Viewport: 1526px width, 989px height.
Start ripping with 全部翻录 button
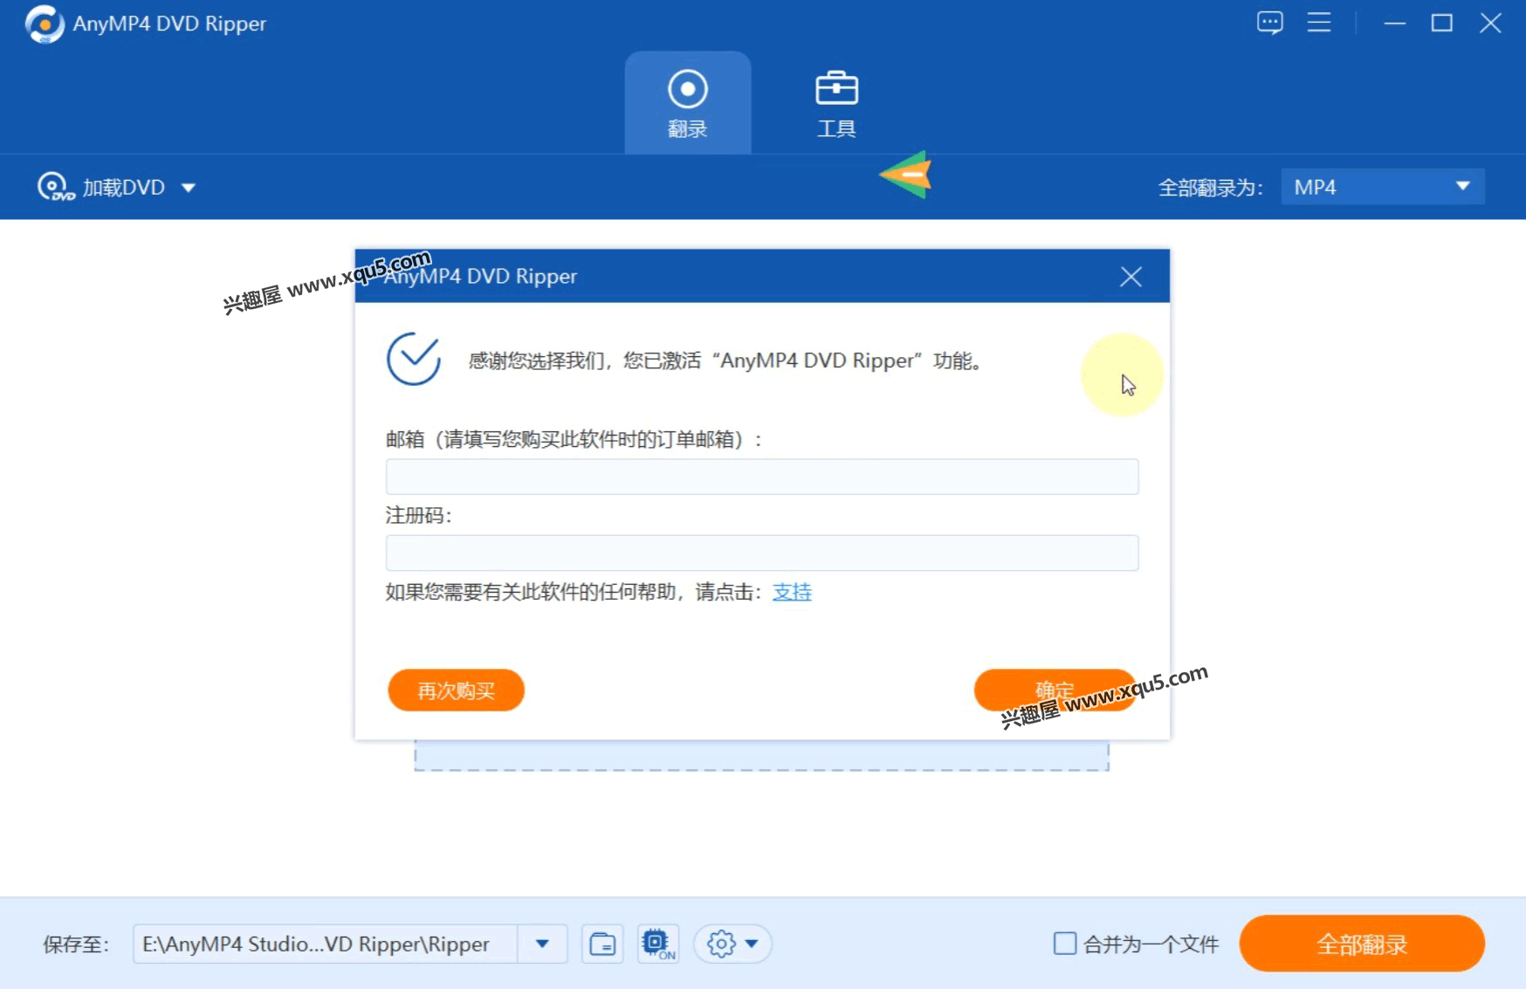pyautogui.click(x=1362, y=944)
